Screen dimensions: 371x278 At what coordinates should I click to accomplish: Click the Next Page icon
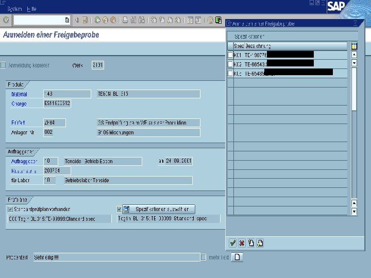point(170,20)
